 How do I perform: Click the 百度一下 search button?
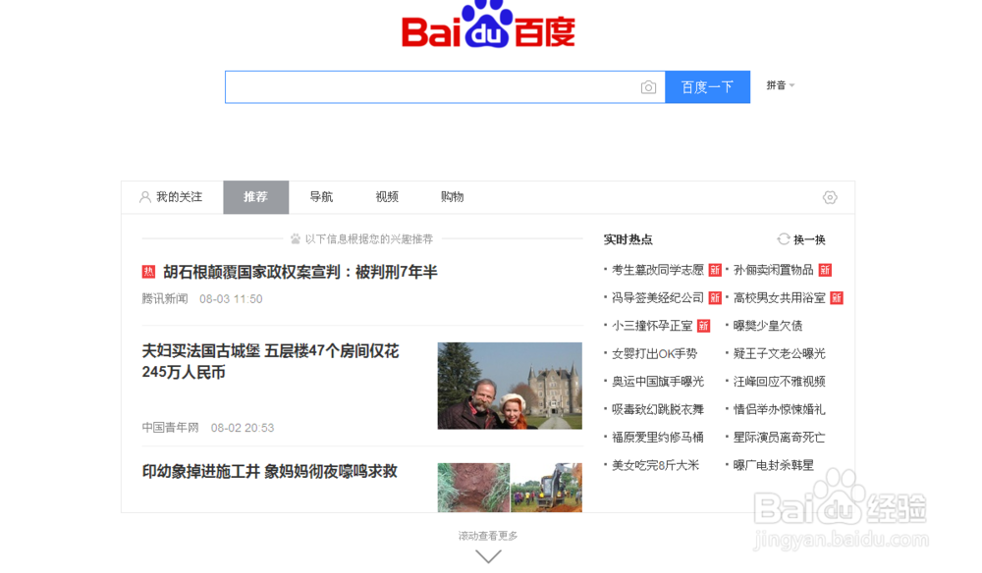[708, 86]
